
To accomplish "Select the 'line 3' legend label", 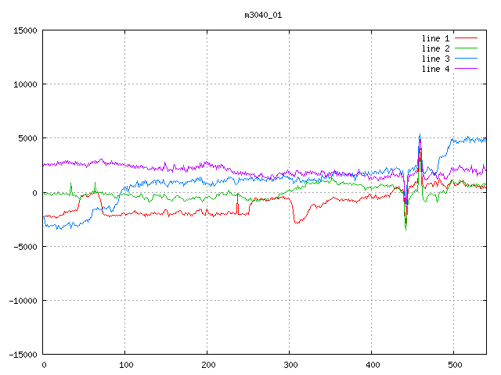I will 436,59.
